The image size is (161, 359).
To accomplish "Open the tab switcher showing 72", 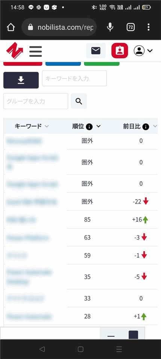I will coord(130,27).
